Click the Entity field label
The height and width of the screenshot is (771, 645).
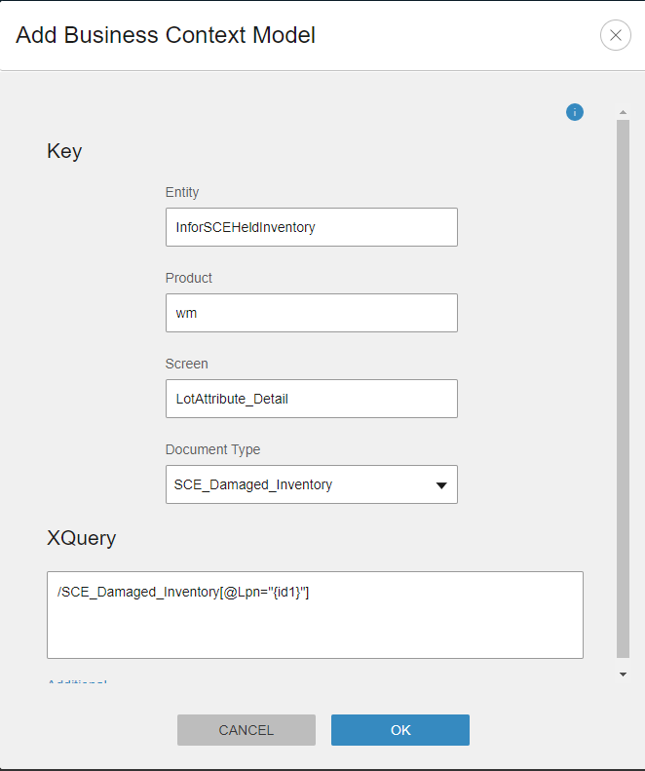tap(182, 193)
